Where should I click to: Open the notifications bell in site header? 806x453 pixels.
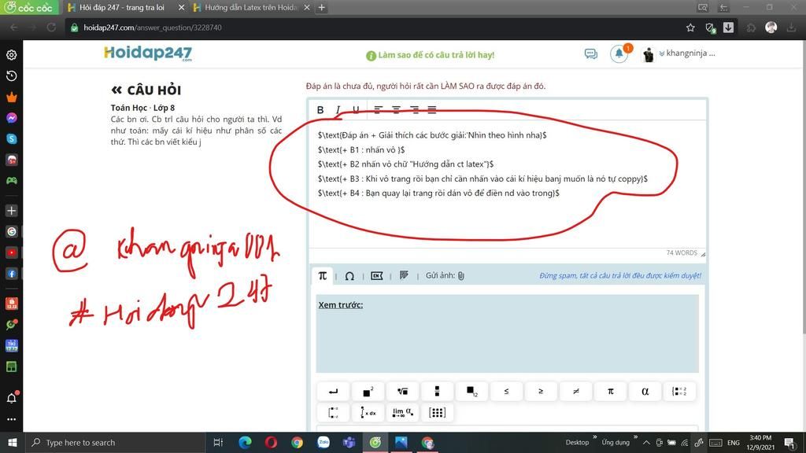619,54
